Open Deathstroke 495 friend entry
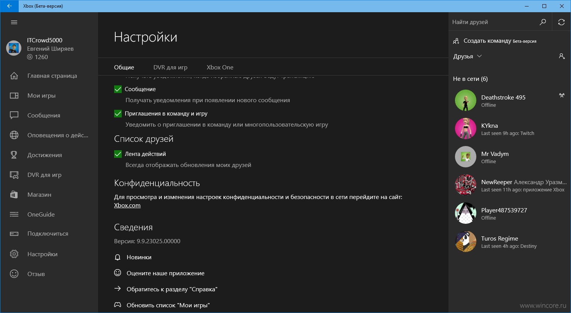 click(x=510, y=101)
